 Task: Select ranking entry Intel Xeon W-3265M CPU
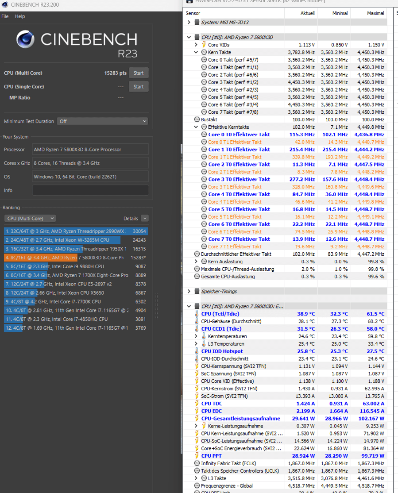[x=76, y=240]
